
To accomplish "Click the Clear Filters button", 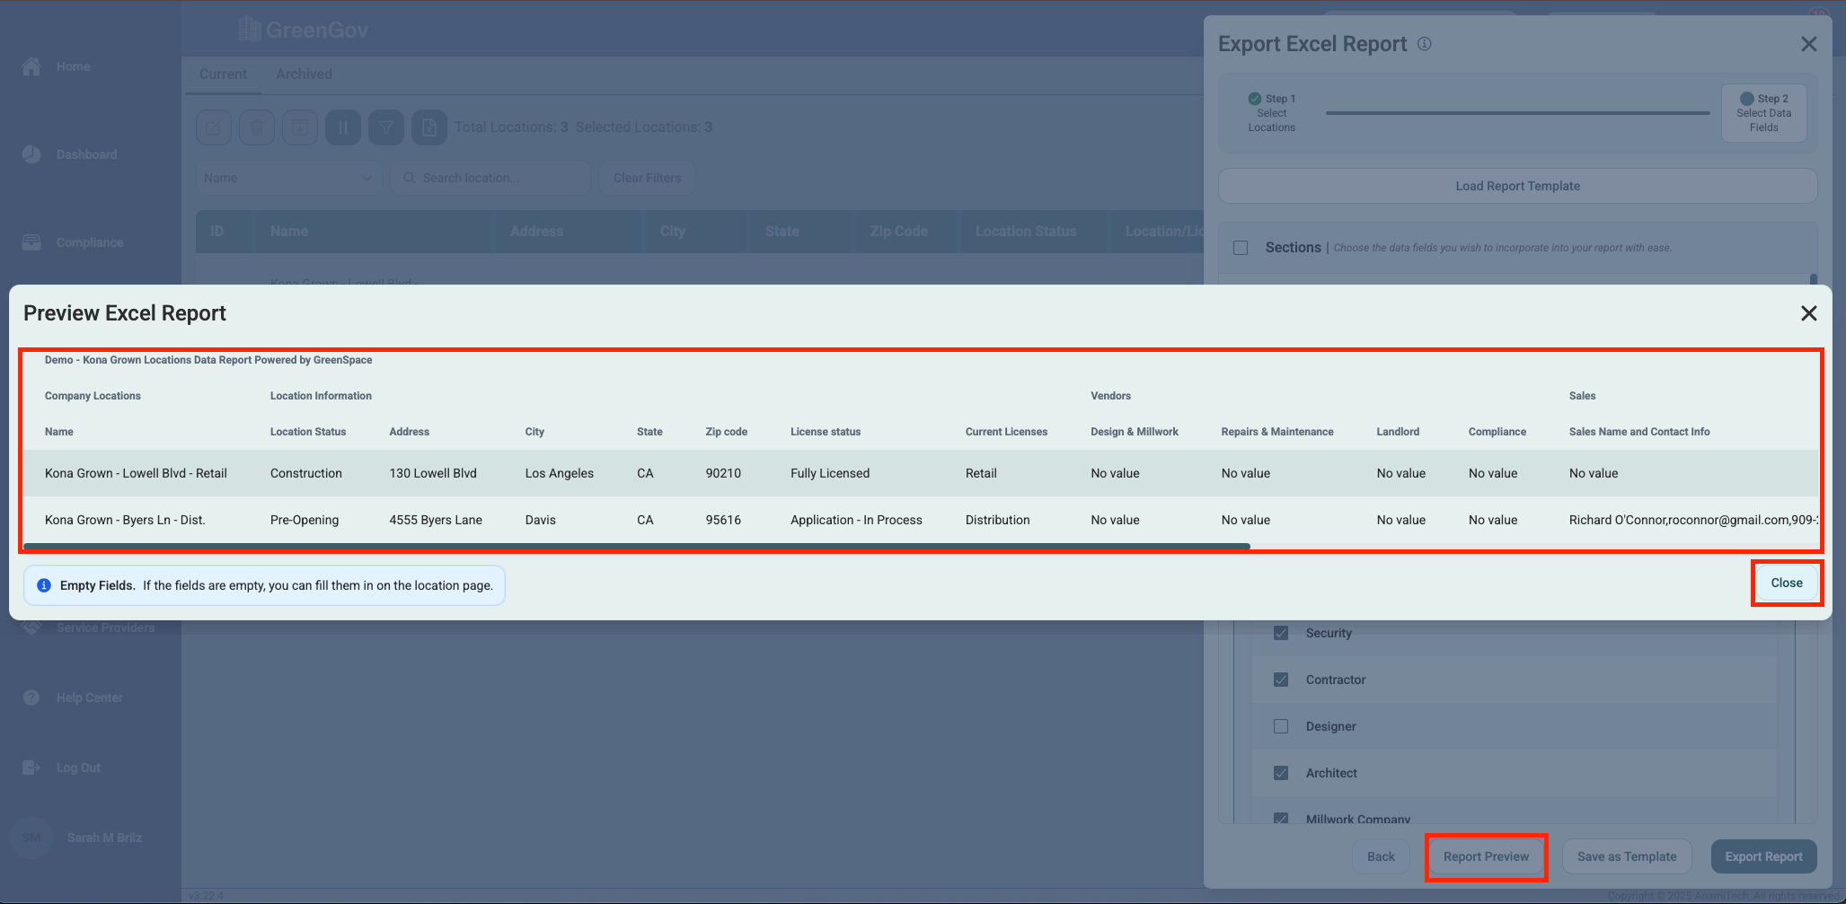I will (647, 178).
